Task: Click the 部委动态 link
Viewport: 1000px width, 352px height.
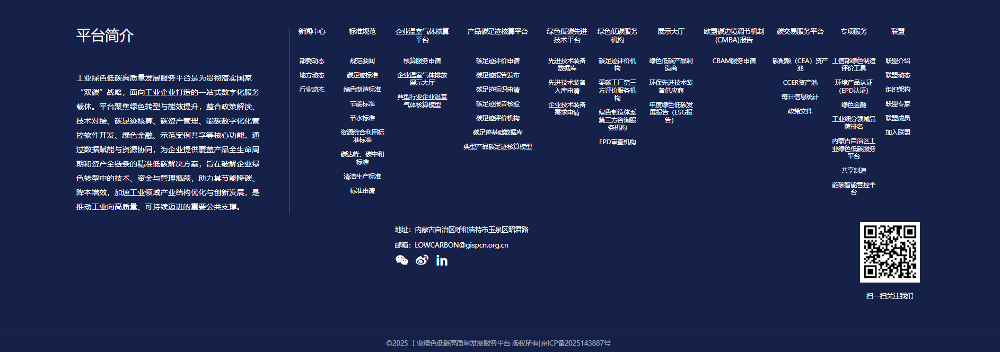Action: click(x=312, y=61)
